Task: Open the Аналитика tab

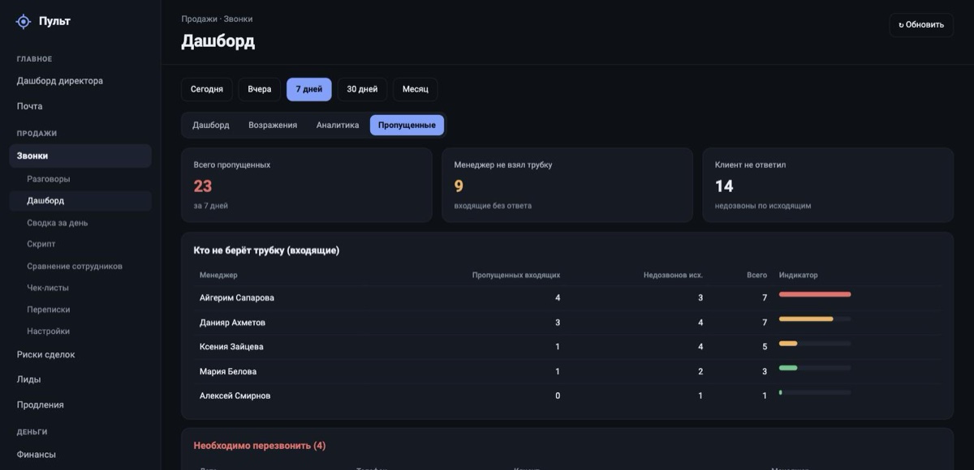Action: 338,125
